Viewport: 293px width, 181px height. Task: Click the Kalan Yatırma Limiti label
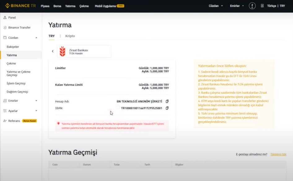(69, 85)
